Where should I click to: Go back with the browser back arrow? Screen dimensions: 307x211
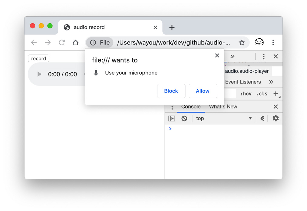click(x=34, y=42)
